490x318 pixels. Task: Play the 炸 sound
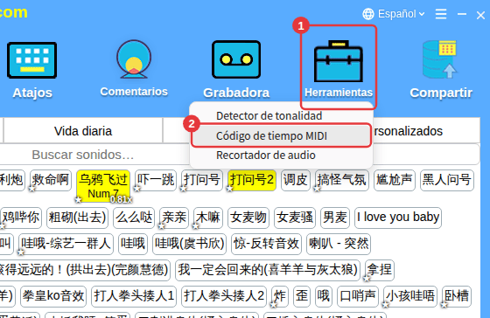[x=280, y=296]
